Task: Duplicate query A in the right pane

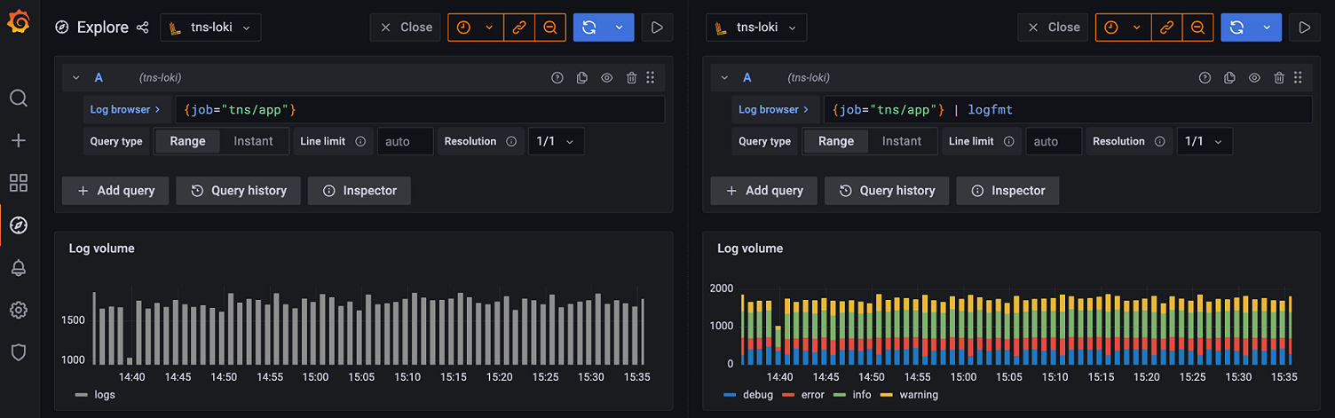Action: pyautogui.click(x=1229, y=78)
